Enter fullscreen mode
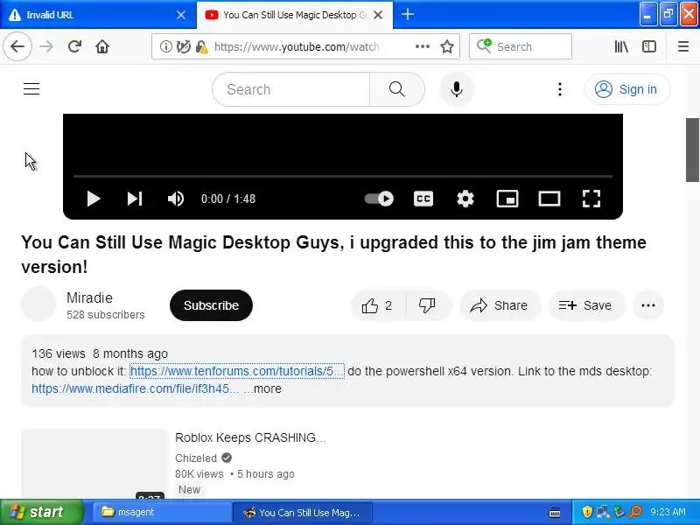This screenshot has width=700, height=525. 591,199
